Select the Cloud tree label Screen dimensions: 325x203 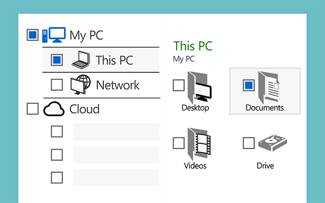84,109
